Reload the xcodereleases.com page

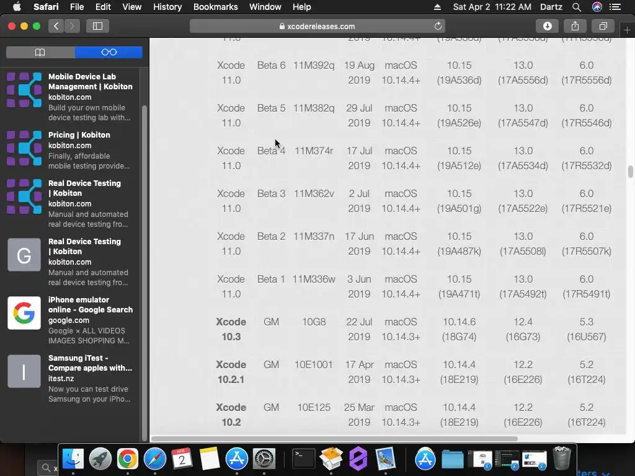point(438,26)
